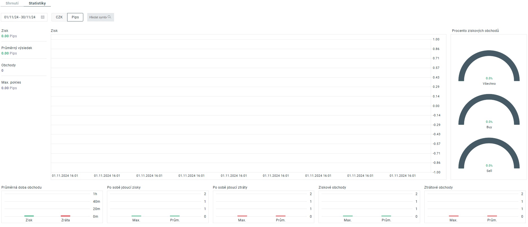Open the calendar icon in date field
The image size is (528, 227).
coord(43,17)
